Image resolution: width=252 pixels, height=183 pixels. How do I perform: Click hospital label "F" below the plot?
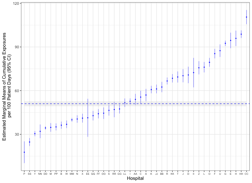click(215, 174)
